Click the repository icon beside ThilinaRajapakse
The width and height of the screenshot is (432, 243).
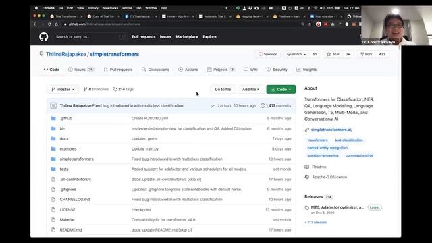point(41,54)
